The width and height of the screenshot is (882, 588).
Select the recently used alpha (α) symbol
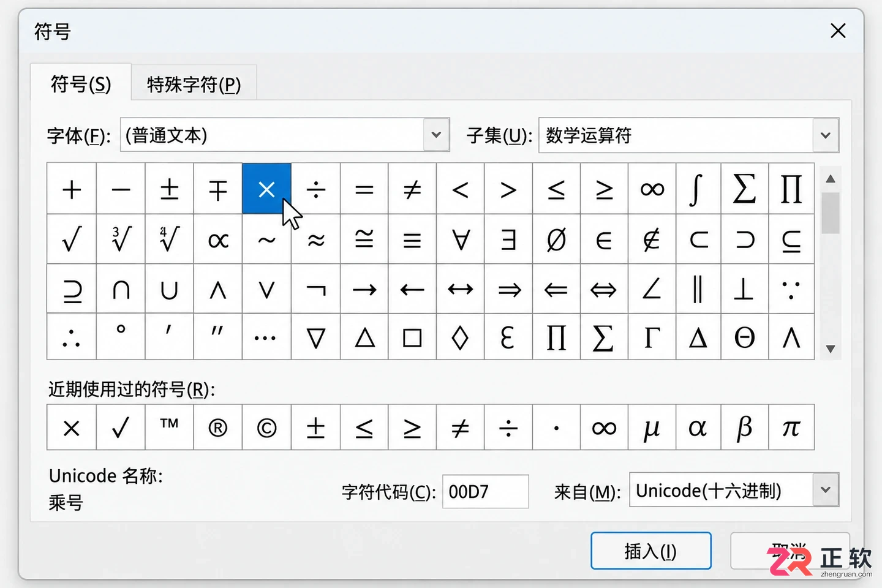coord(698,427)
